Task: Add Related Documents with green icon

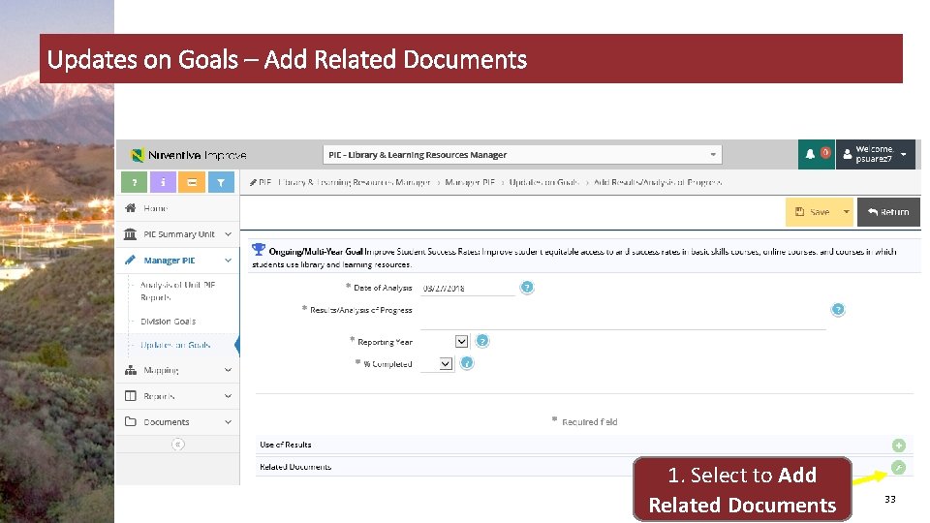Action: (x=899, y=467)
